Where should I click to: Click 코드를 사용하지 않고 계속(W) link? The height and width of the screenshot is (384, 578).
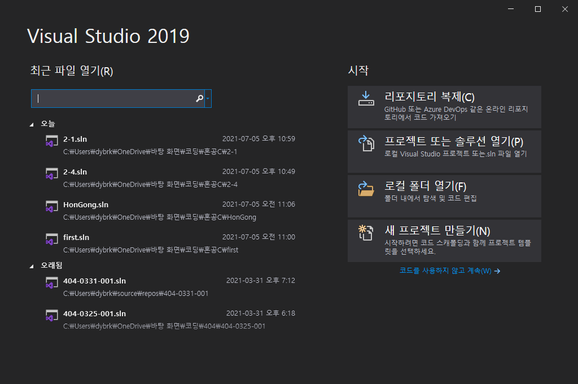450,270
